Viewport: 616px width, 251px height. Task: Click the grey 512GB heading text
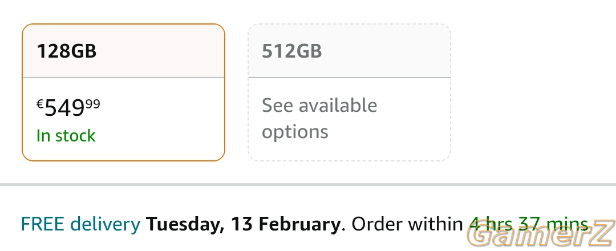[x=292, y=51]
